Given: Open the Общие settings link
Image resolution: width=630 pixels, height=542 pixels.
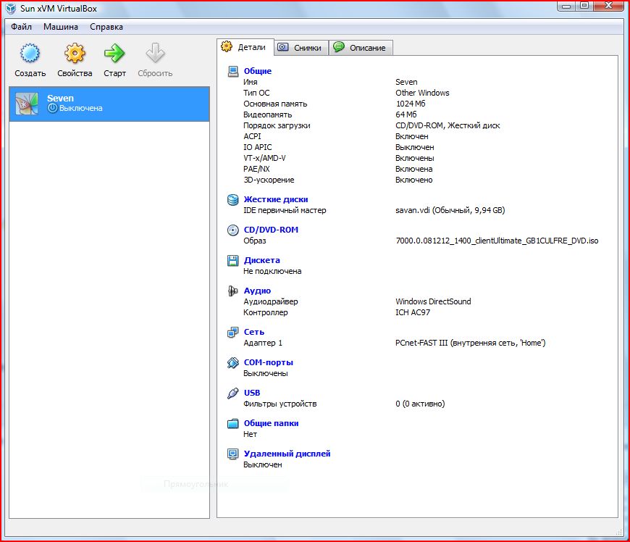Looking at the screenshot, I should point(258,71).
